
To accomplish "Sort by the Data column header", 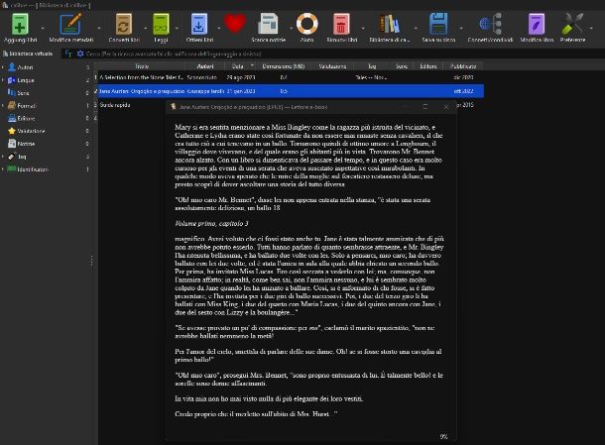I will [238, 66].
